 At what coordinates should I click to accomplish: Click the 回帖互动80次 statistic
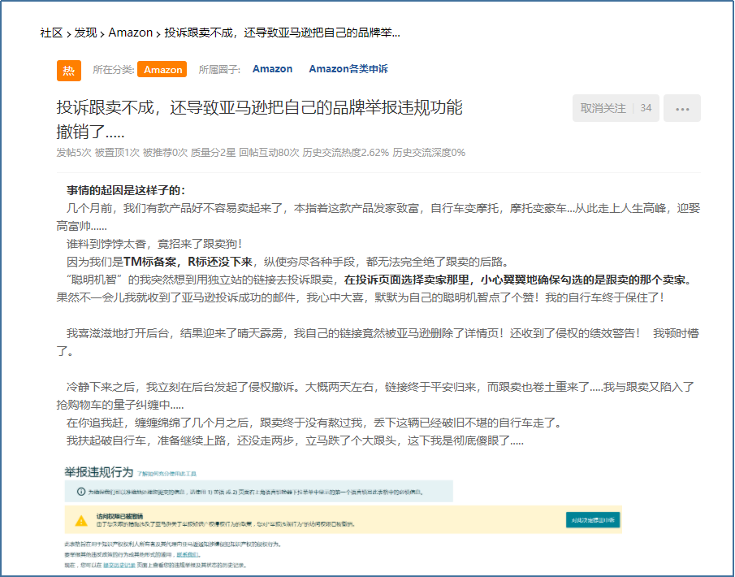coord(269,153)
